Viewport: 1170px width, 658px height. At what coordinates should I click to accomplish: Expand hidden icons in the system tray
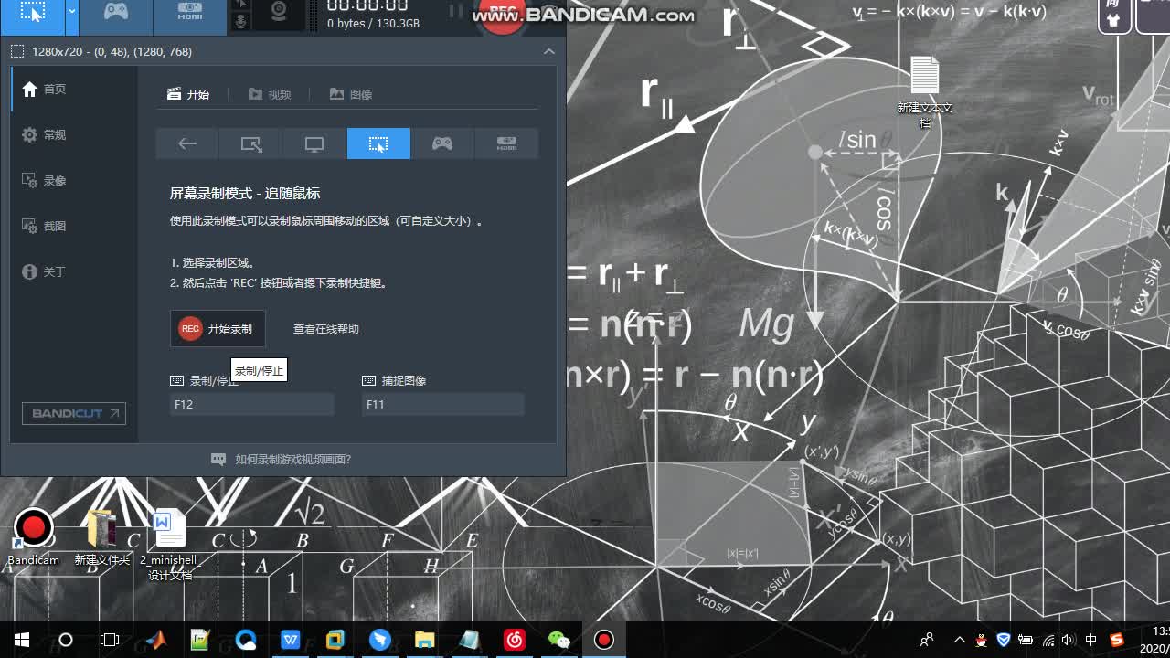pos(959,641)
